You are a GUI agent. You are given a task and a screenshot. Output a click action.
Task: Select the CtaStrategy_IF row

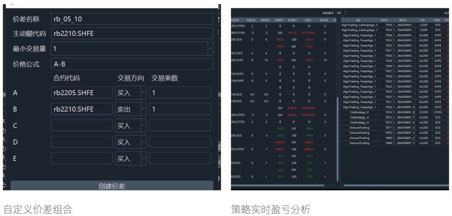coord(395,112)
